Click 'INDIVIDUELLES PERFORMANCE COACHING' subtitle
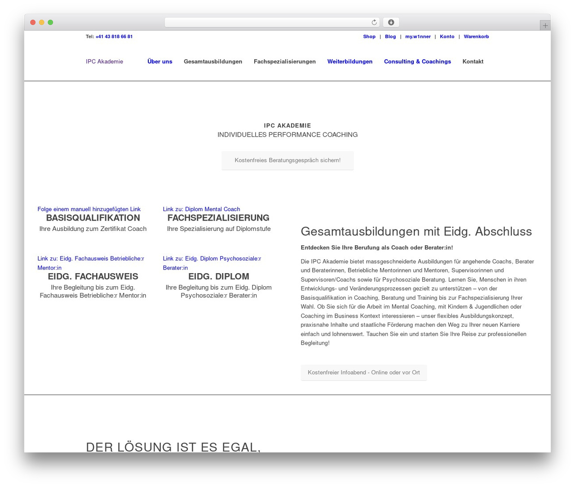The width and height of the screenshot is (575, 487). click(287, 135)
